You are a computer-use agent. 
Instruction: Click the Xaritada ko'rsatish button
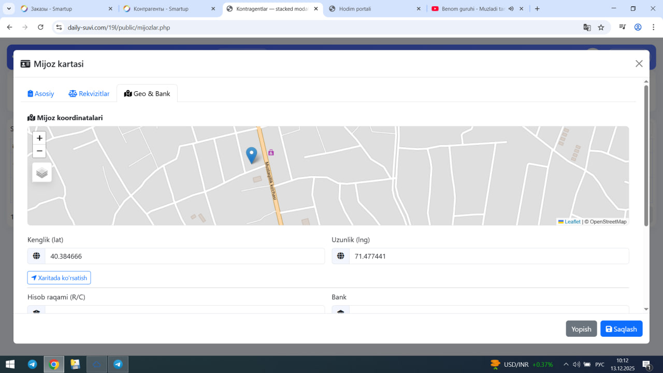59,278
